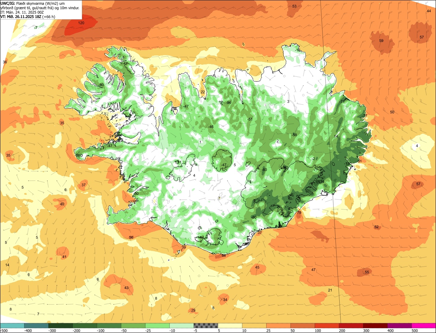Click the map value 59
The image size is (436, 333).
pyautogui.click(x=381, y=41)
